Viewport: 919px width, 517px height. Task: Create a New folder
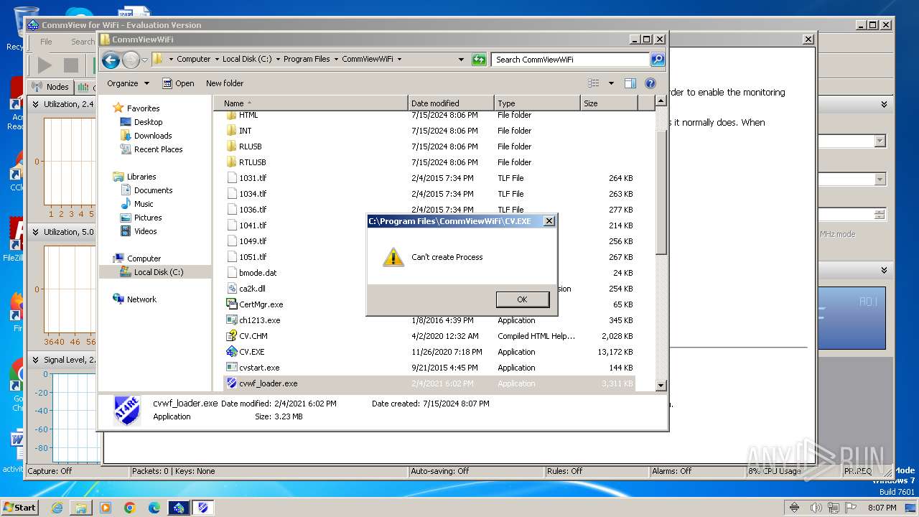click(x=224, y=83)
